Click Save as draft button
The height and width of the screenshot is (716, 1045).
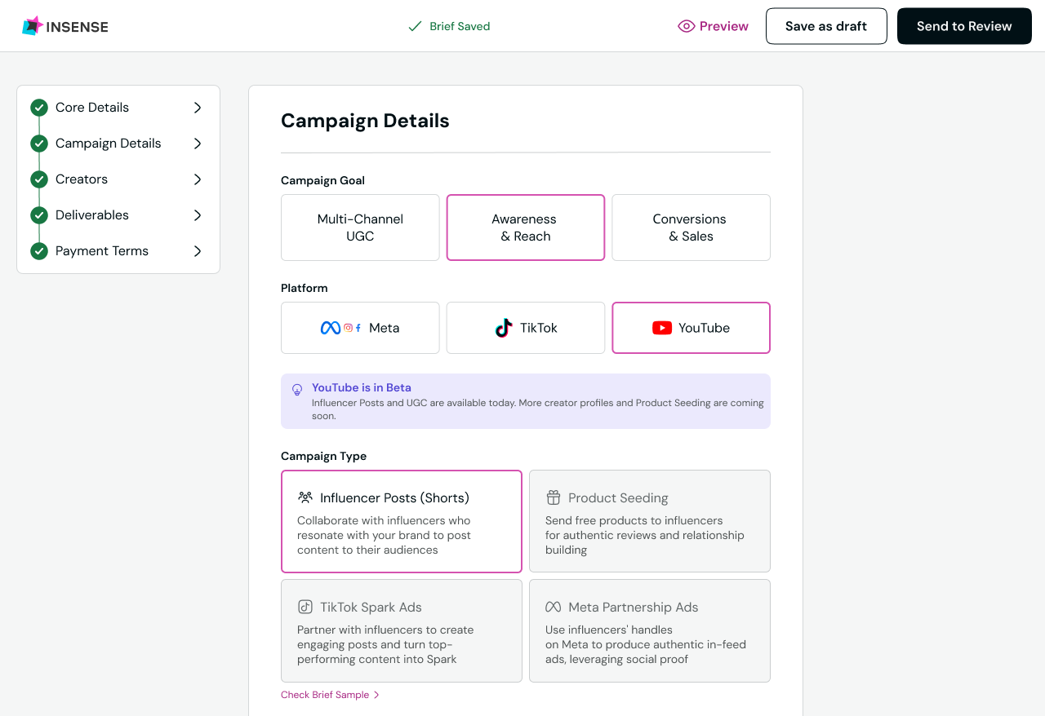point(826,26)
